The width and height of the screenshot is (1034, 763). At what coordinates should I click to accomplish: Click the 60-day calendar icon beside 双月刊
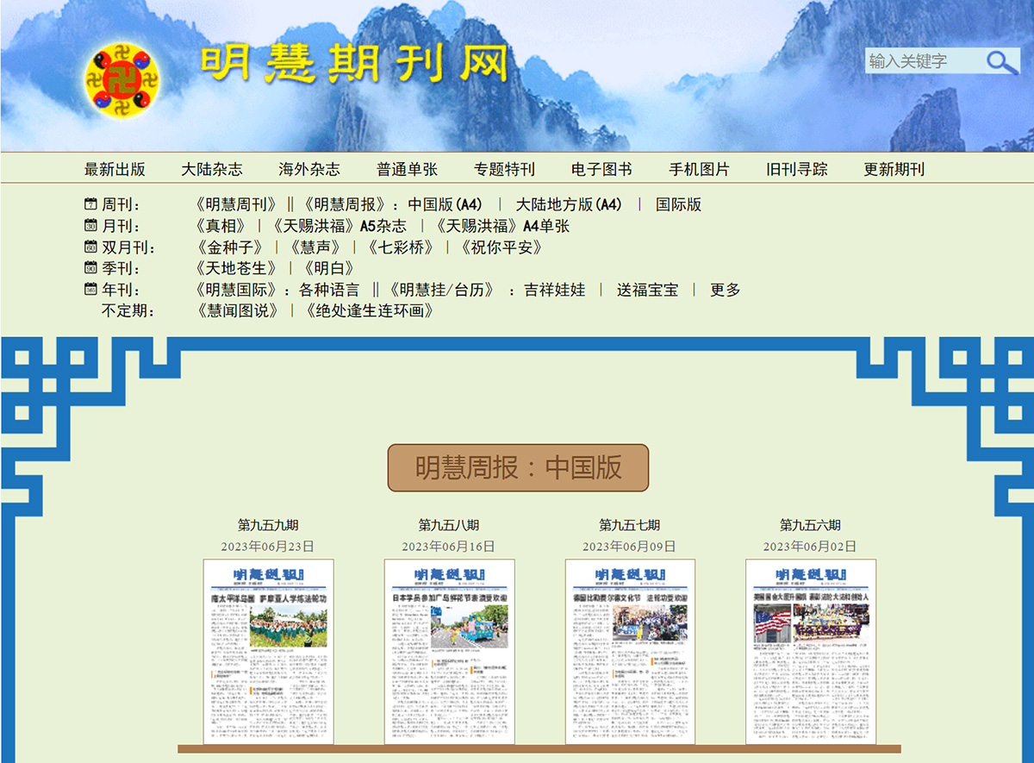pos(90,247)
